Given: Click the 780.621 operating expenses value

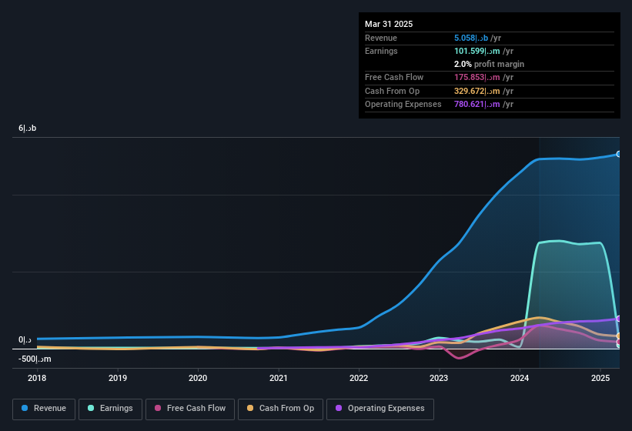Looking at the screenshot, I should (477, 105).
